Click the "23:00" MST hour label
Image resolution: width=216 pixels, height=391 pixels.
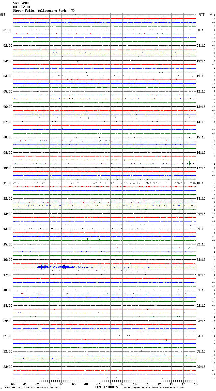(8, 367)
